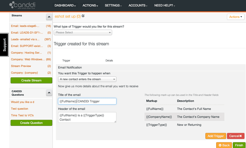Open stream Leads- emailed via s...
Screen dimensions: 246x148
tap(25, 39)
